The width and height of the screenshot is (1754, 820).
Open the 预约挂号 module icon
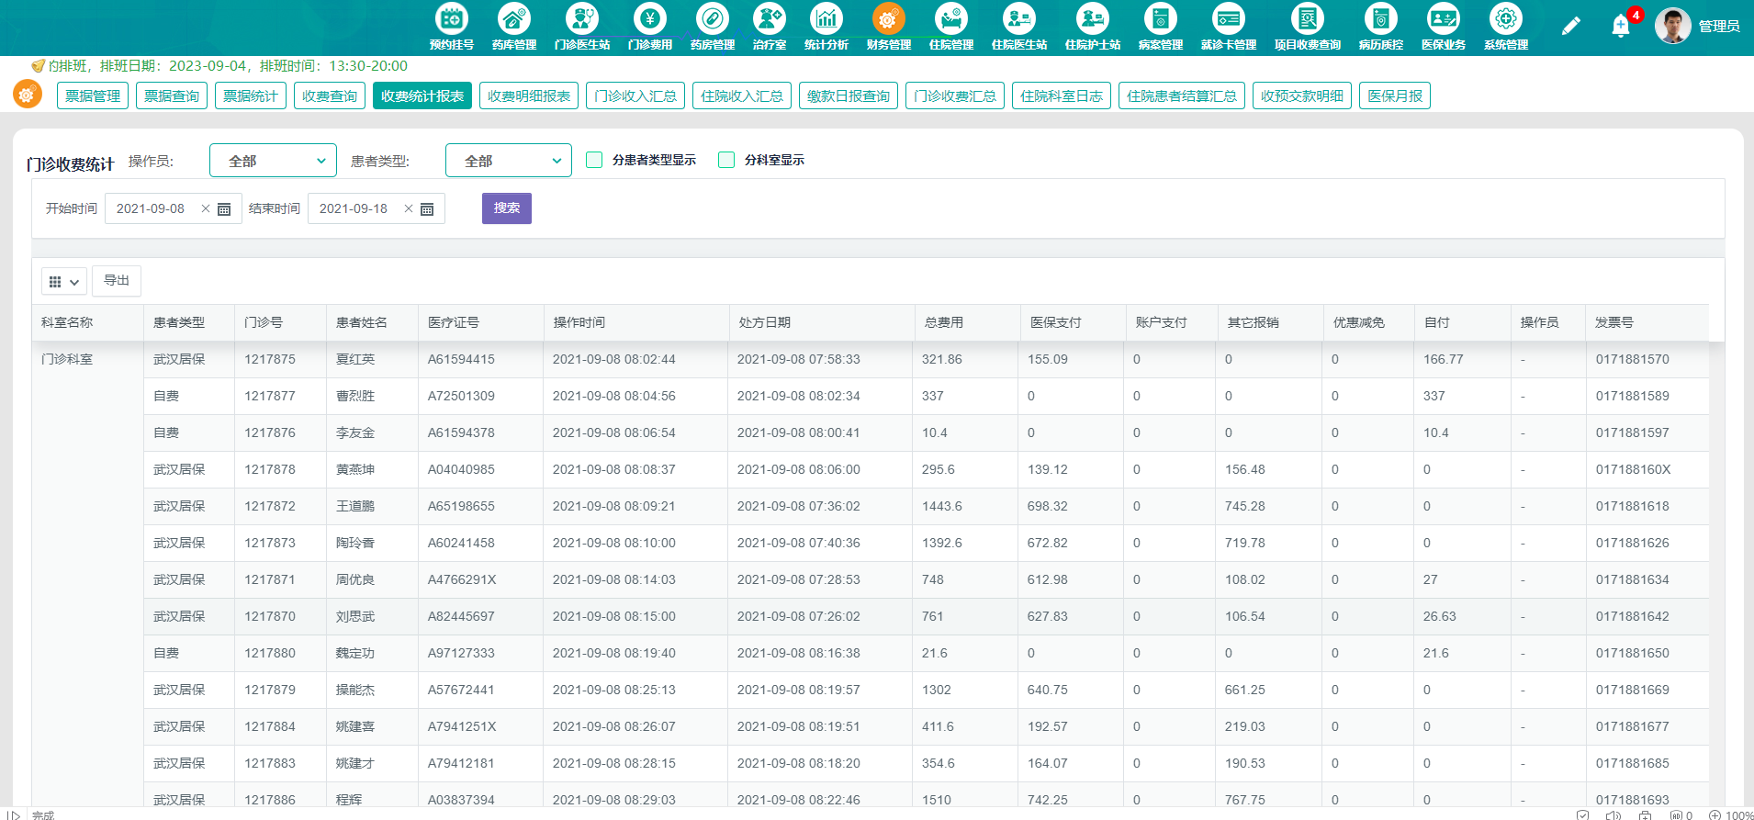(451, 19)
